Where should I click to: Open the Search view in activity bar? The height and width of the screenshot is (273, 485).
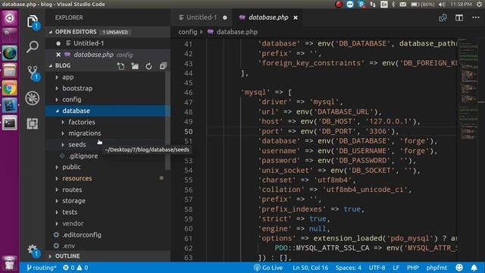(33, 47)
